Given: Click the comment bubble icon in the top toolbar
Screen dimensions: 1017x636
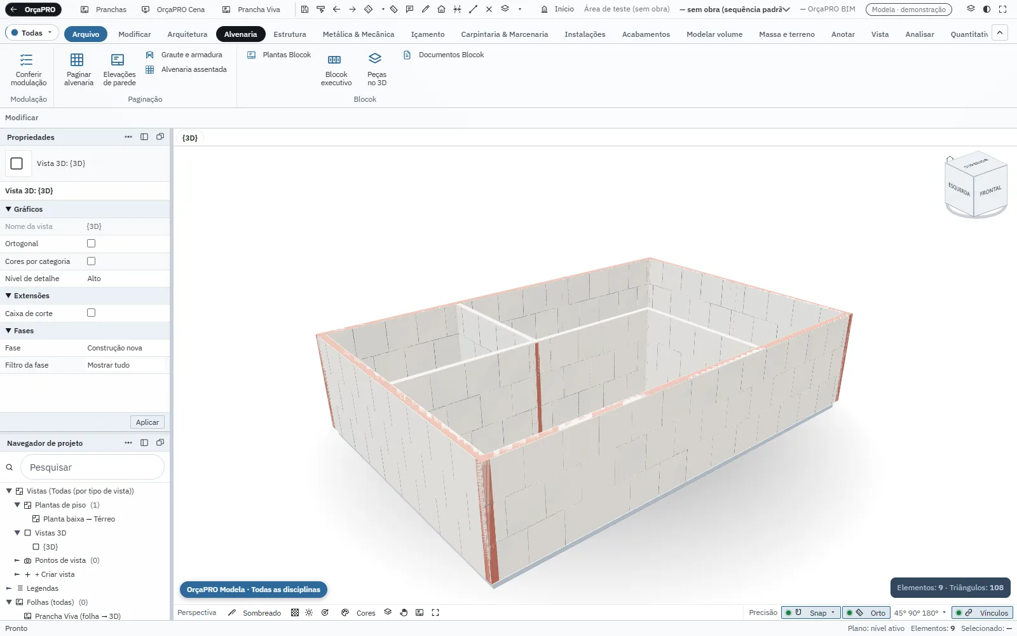Looking at the screenshot, I should 409,10.
